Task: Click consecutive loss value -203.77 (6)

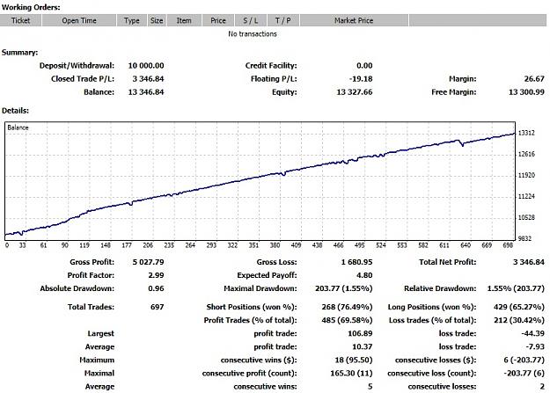Action: [524, 374]
